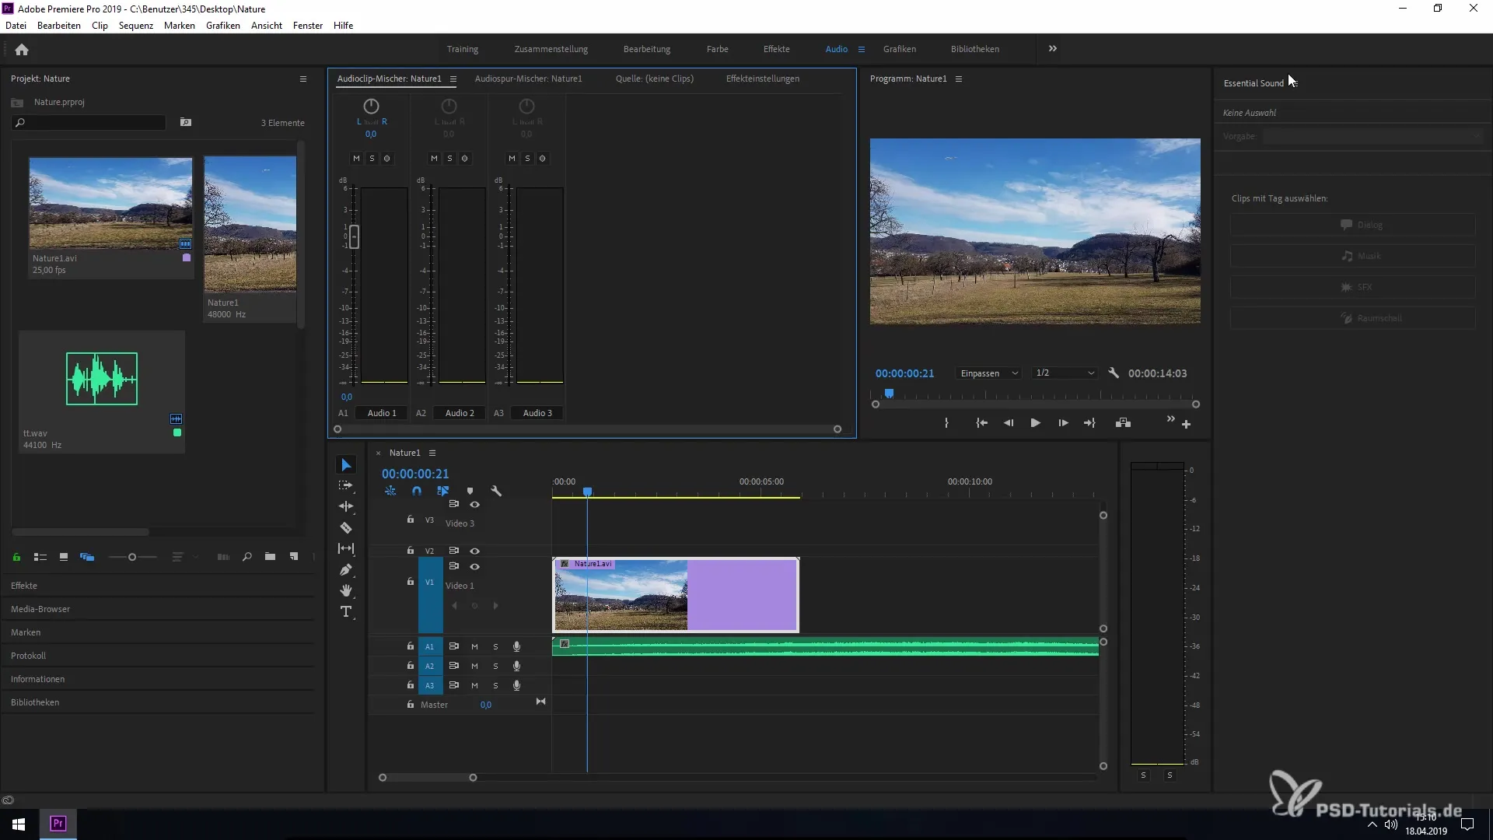Viewport: 1493px width, 840px height.
Task: Click the project panel search find icon
Action: [247, 557]
